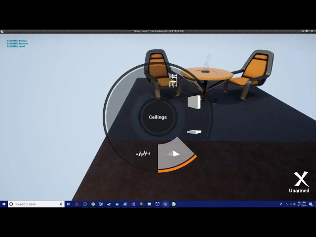Click the microphone icon in search box
Image resolution: width=316 pixels, height=237 pixels.
pyautogui.click(x=61, y=204)
